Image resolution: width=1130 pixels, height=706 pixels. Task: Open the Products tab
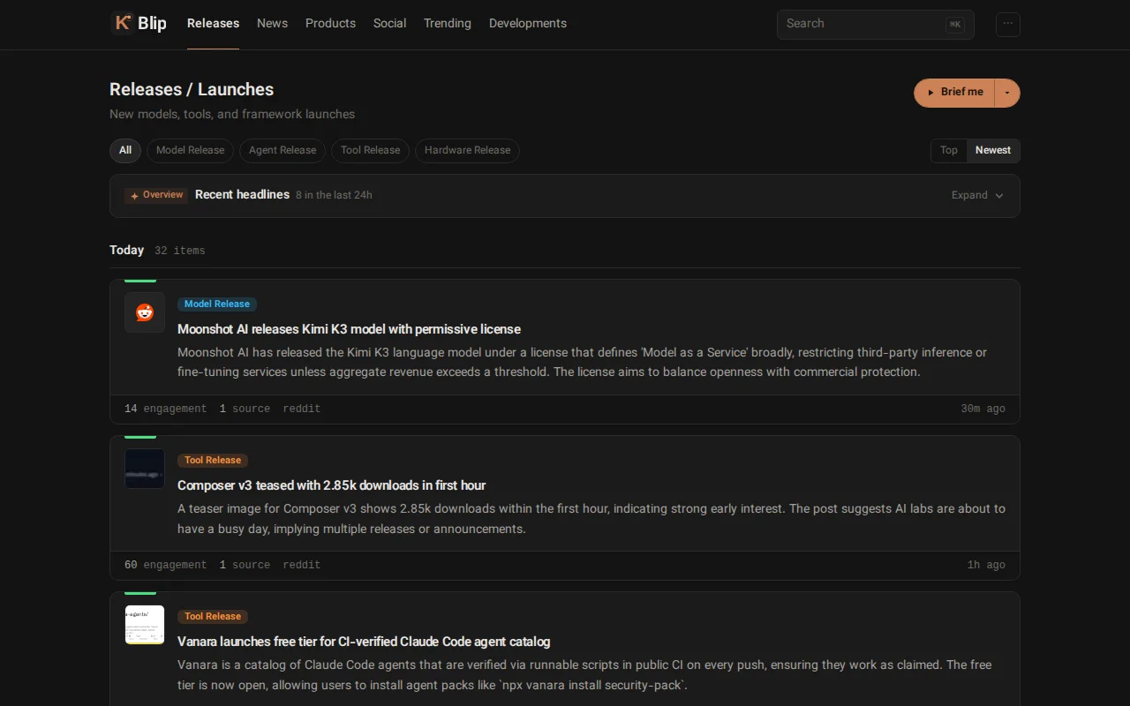330,24
